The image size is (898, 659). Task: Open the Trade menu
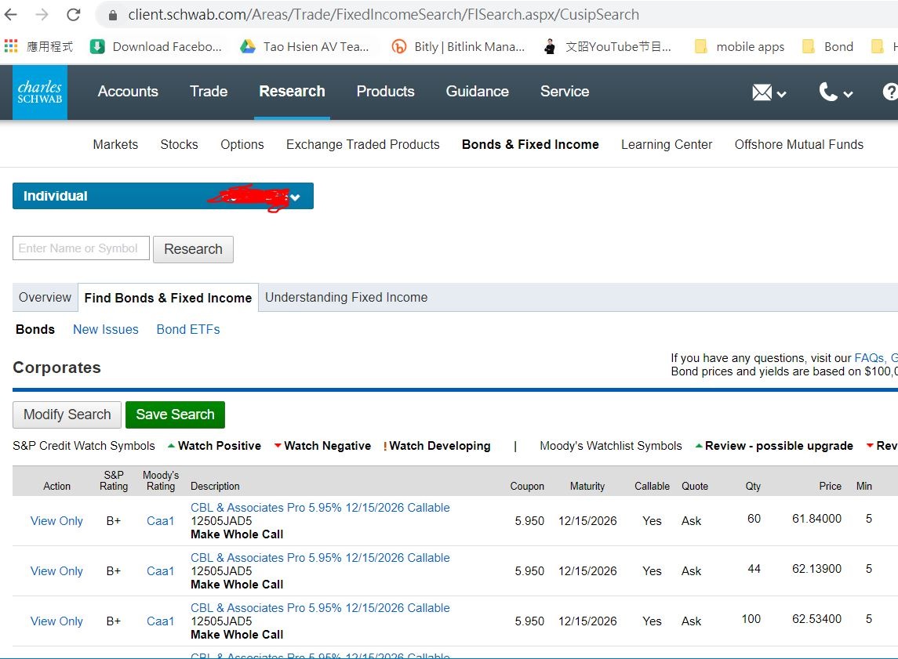(x=209, y=92)
